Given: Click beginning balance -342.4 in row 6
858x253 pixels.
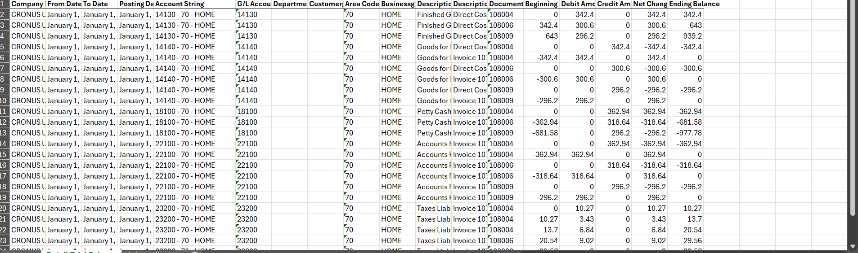Looking at the screenshot, I should tap(542, 57).
